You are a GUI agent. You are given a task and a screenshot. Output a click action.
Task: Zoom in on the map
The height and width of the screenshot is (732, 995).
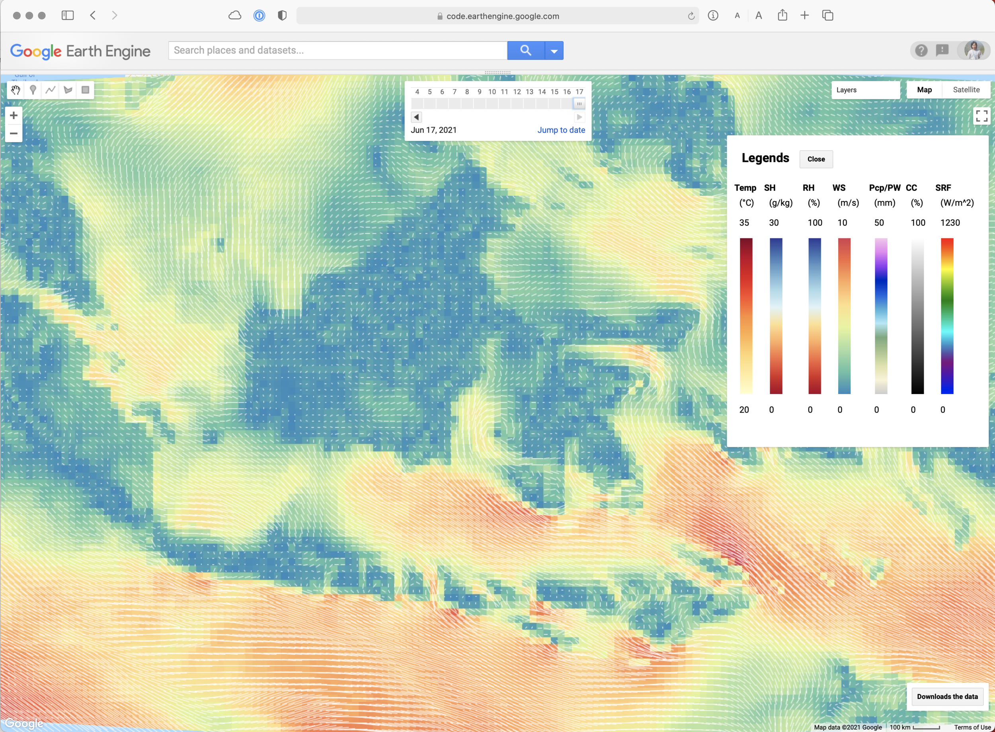coord(14,116)
